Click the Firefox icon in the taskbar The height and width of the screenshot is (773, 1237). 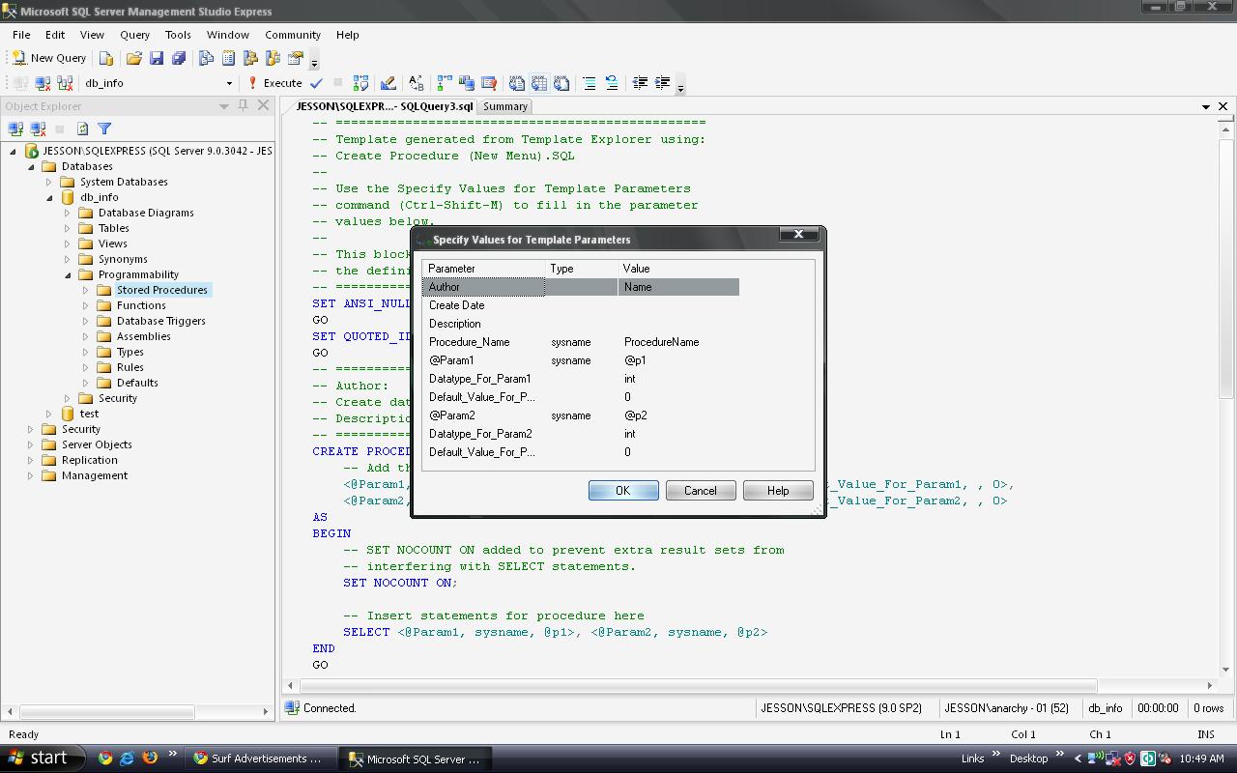(x=150, y=759)
